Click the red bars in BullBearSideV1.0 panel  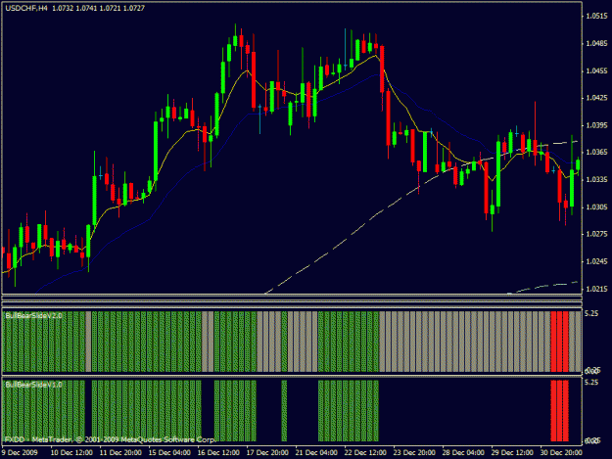(x=559, y=411)
